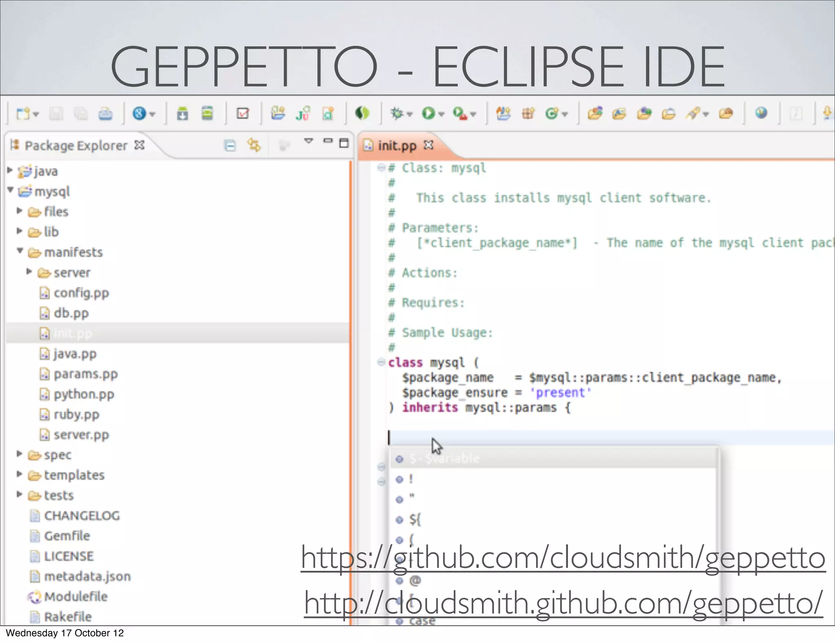Click the inherits keyword in the editor
Viewport: 835px width, 642px height.
pyautogui.click(x=430, y=408)
